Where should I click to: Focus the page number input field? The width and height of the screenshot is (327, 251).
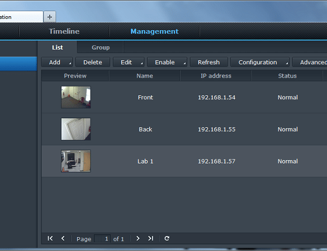click(102, 239)
